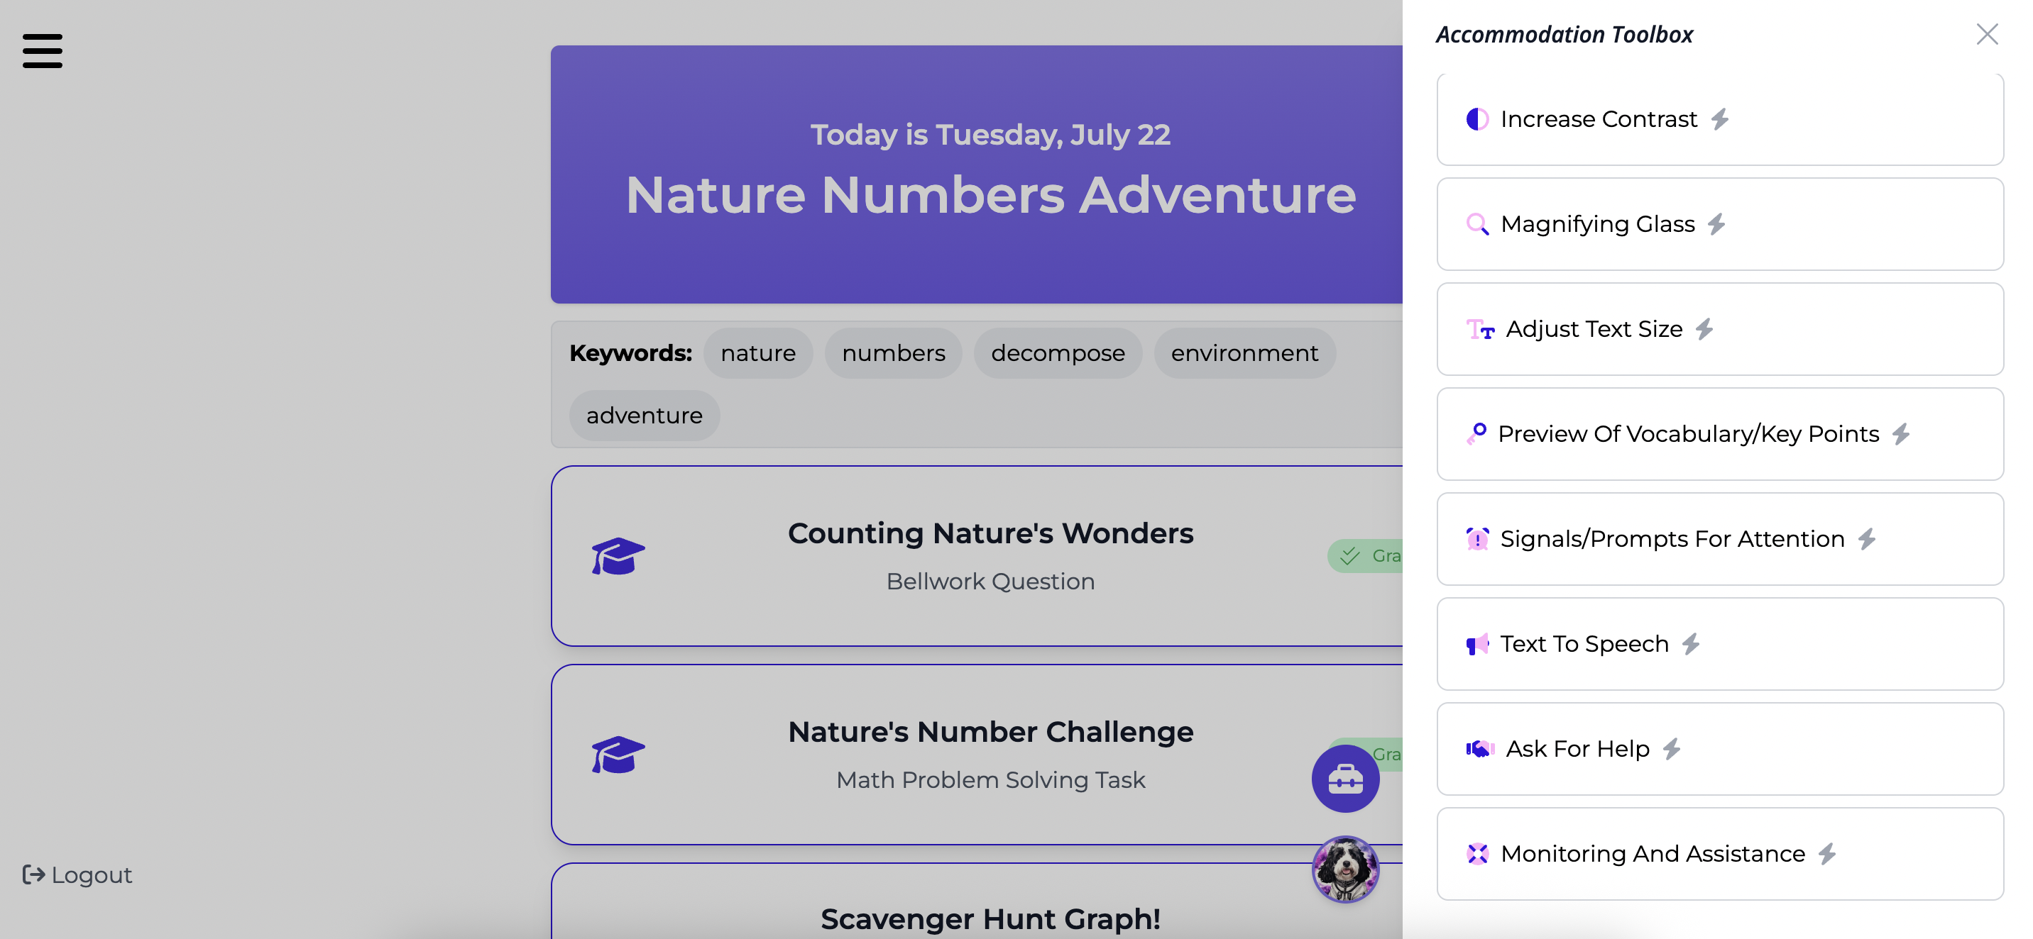The height and width of the screenshot is (939, 2033).
Task: Close the Accommodation Toolbox panel
Action: coord(1986,34)
